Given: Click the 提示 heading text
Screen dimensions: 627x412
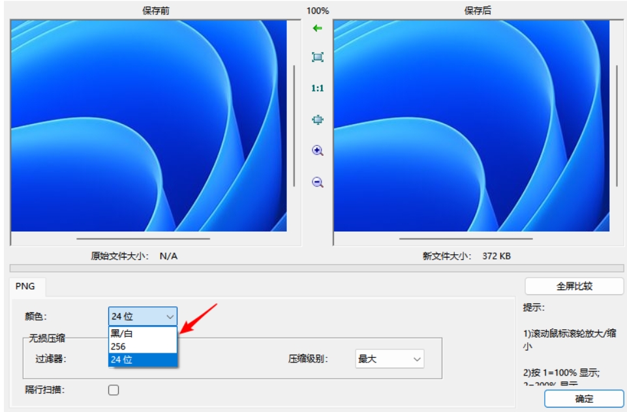Looking at the screenshot, I should pos(534,308).
